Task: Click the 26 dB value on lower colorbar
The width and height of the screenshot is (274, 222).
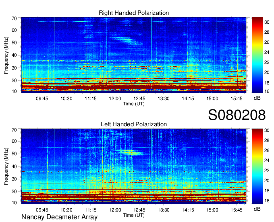Action: (267, 150)
